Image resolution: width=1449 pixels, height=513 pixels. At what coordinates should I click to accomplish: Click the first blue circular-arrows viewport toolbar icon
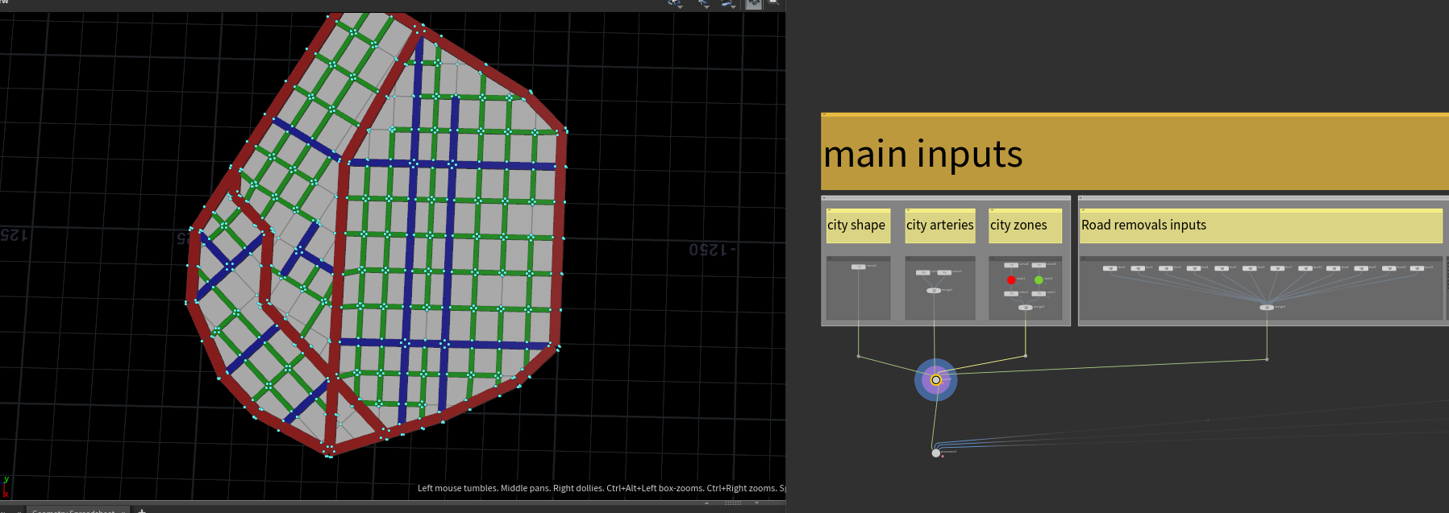pos(675,2)
